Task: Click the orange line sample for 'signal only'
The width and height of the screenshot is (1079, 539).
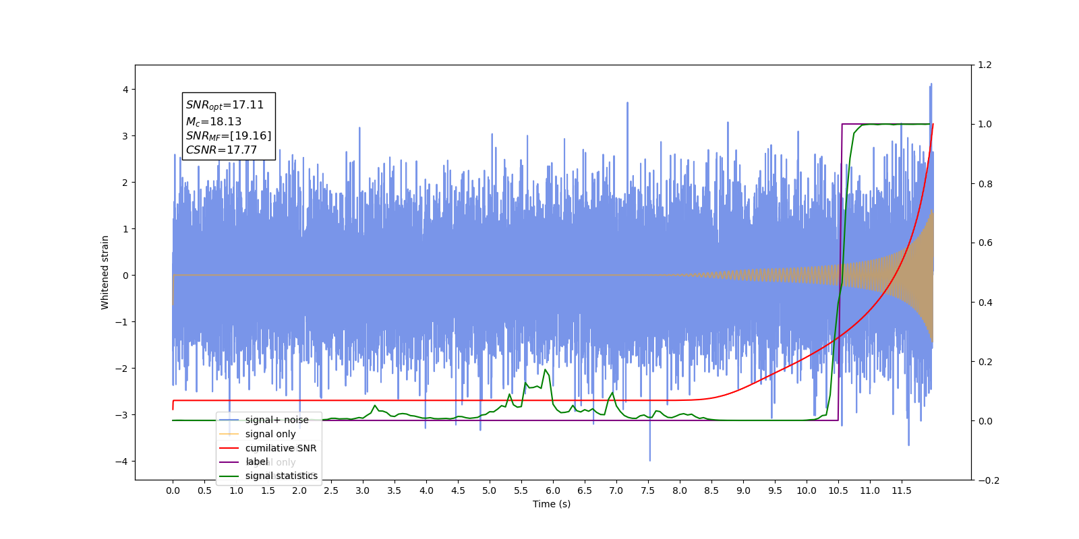Action: pos(229,434)
